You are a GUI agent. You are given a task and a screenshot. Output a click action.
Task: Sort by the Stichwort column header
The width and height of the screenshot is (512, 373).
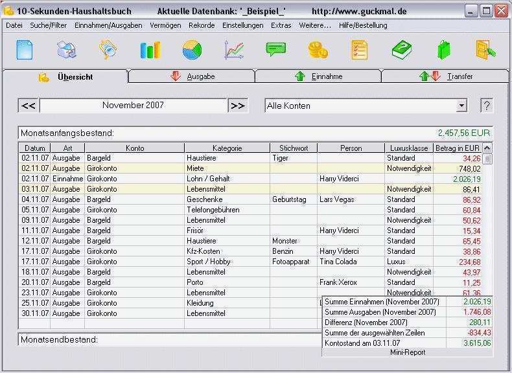pos(294,148)
